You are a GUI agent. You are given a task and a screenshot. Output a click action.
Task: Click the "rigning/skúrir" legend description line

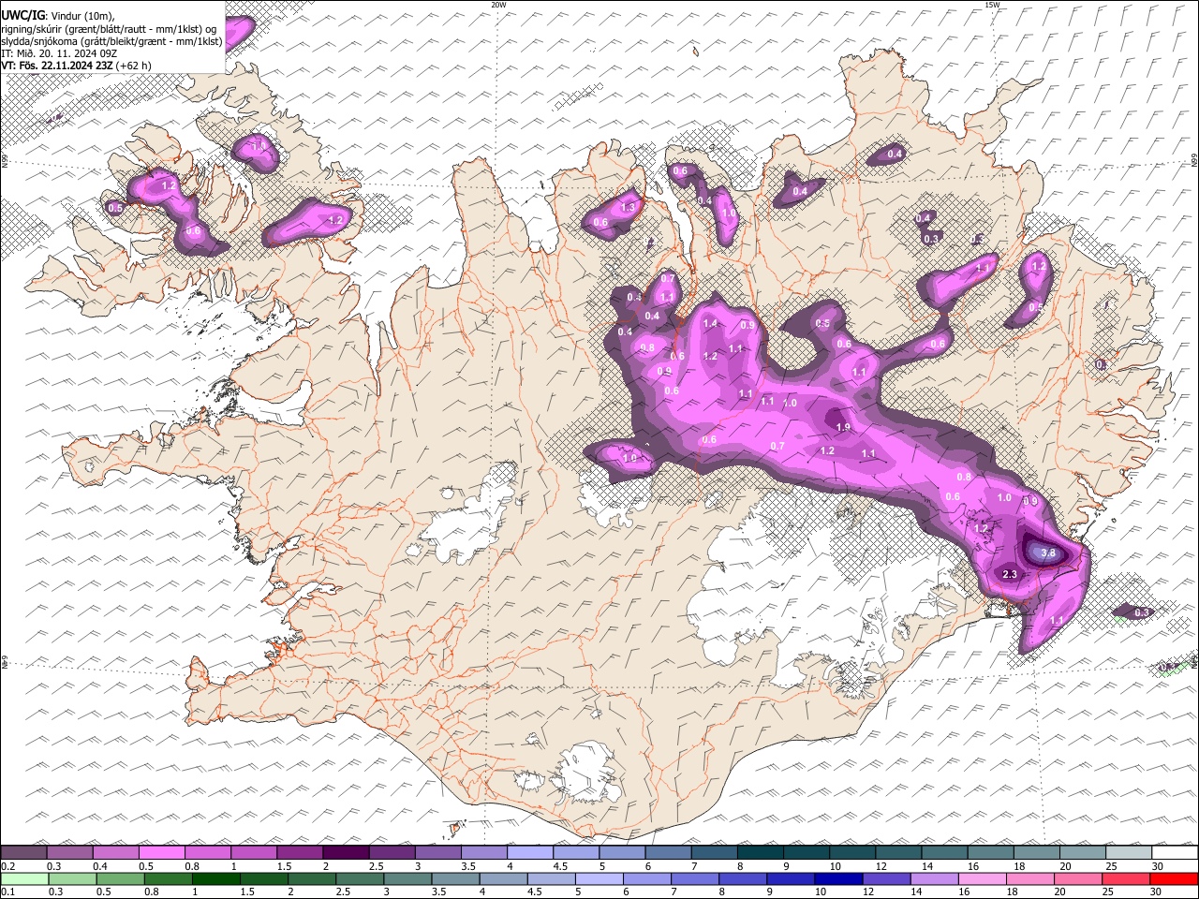pyautogui.click(x=111, y=29)
